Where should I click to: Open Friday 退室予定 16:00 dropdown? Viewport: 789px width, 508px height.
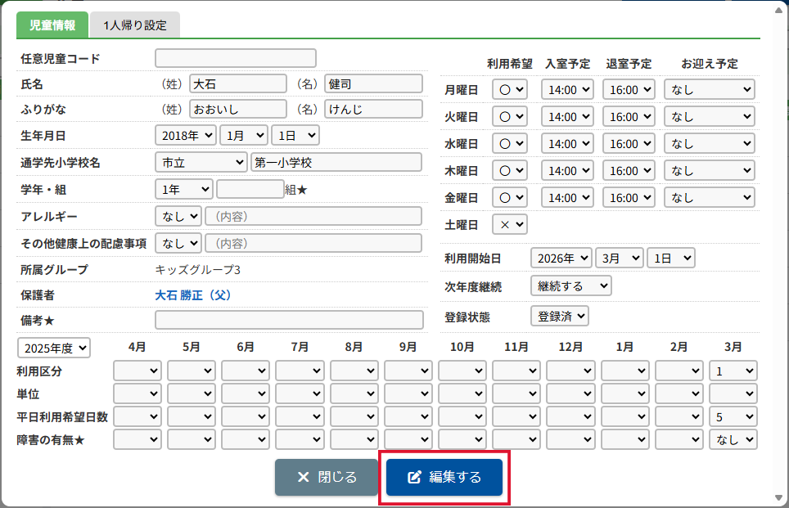coord(629,198)
